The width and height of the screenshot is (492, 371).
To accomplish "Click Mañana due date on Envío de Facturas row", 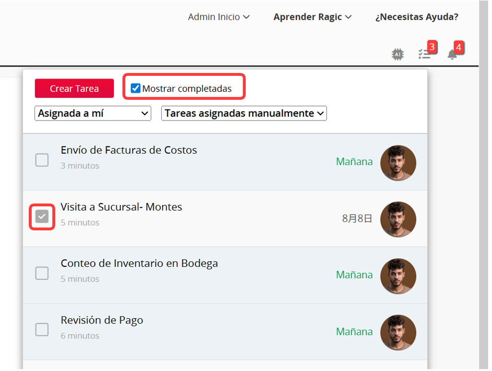I will [x=354, y=162].
